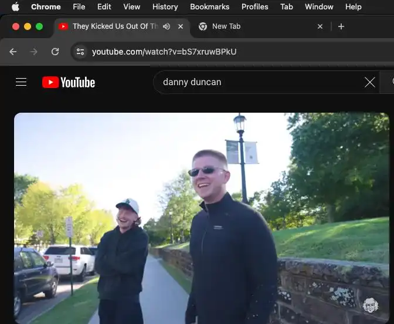The image size is (394, 324).
Task: Open the Profiles menu
Action: [x=255, y=7]
